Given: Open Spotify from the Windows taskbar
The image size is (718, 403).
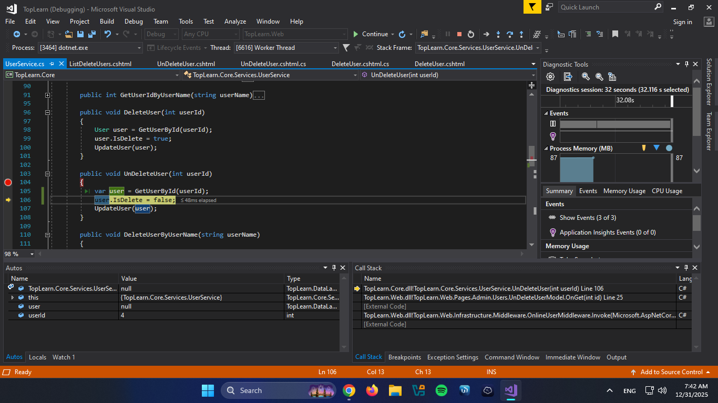Looking at the screenshot, I should tap(442, 390).
